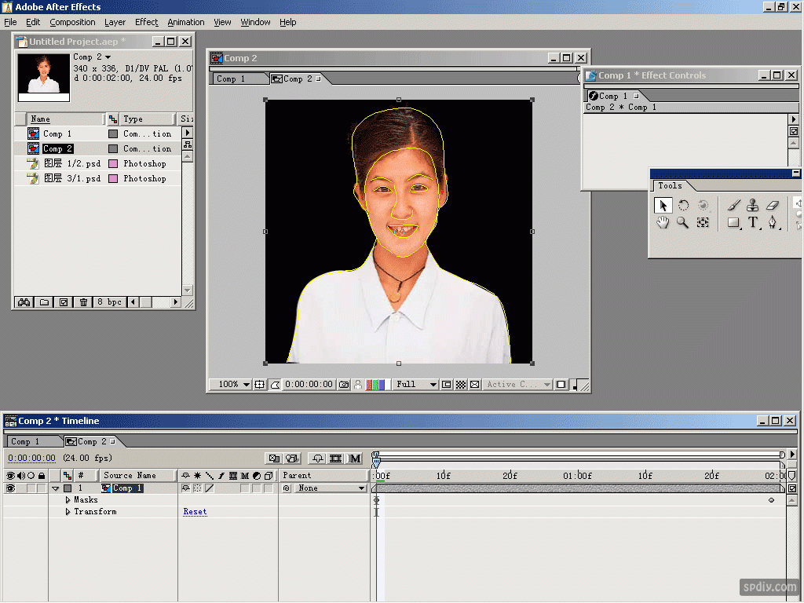This screenshot has width=804, height=603.
Task: Toggle the transparency grid checkerboard button
Action: click(x=461, y=385)
